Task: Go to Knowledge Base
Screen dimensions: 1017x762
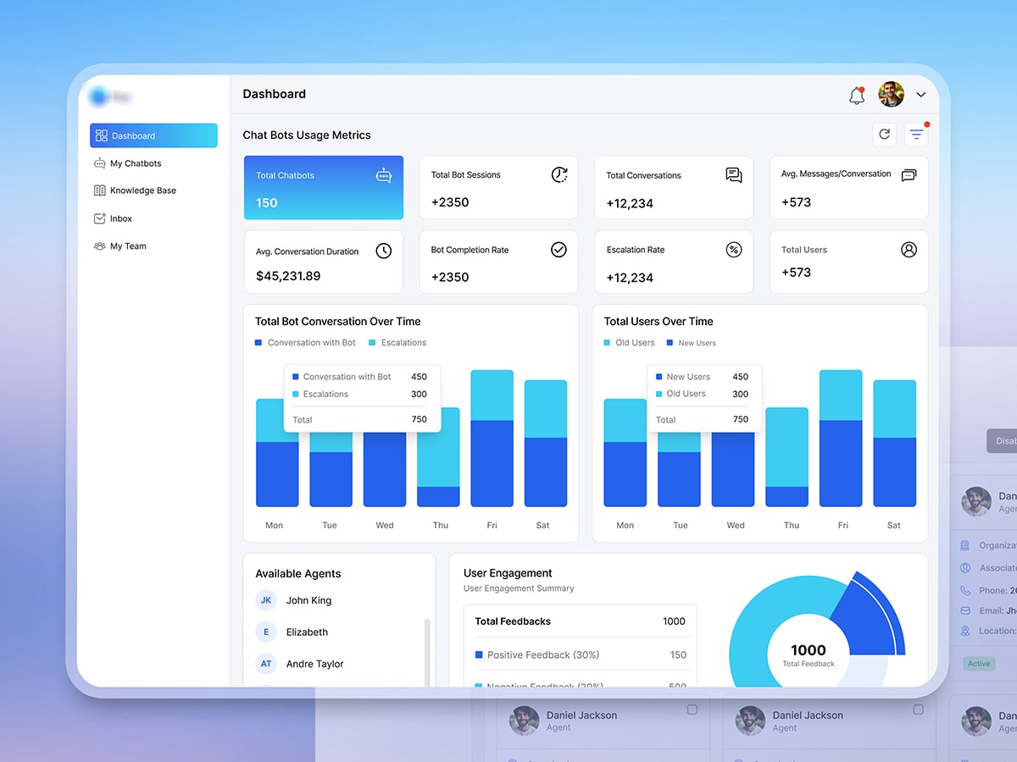Action: pyautogui.click(x=143, y=190)
